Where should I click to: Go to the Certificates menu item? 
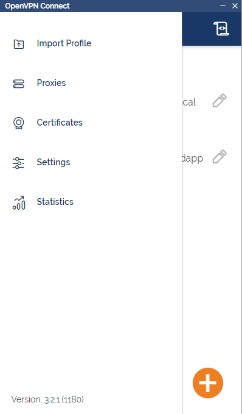pyautogui.click(x=60, y=123)
